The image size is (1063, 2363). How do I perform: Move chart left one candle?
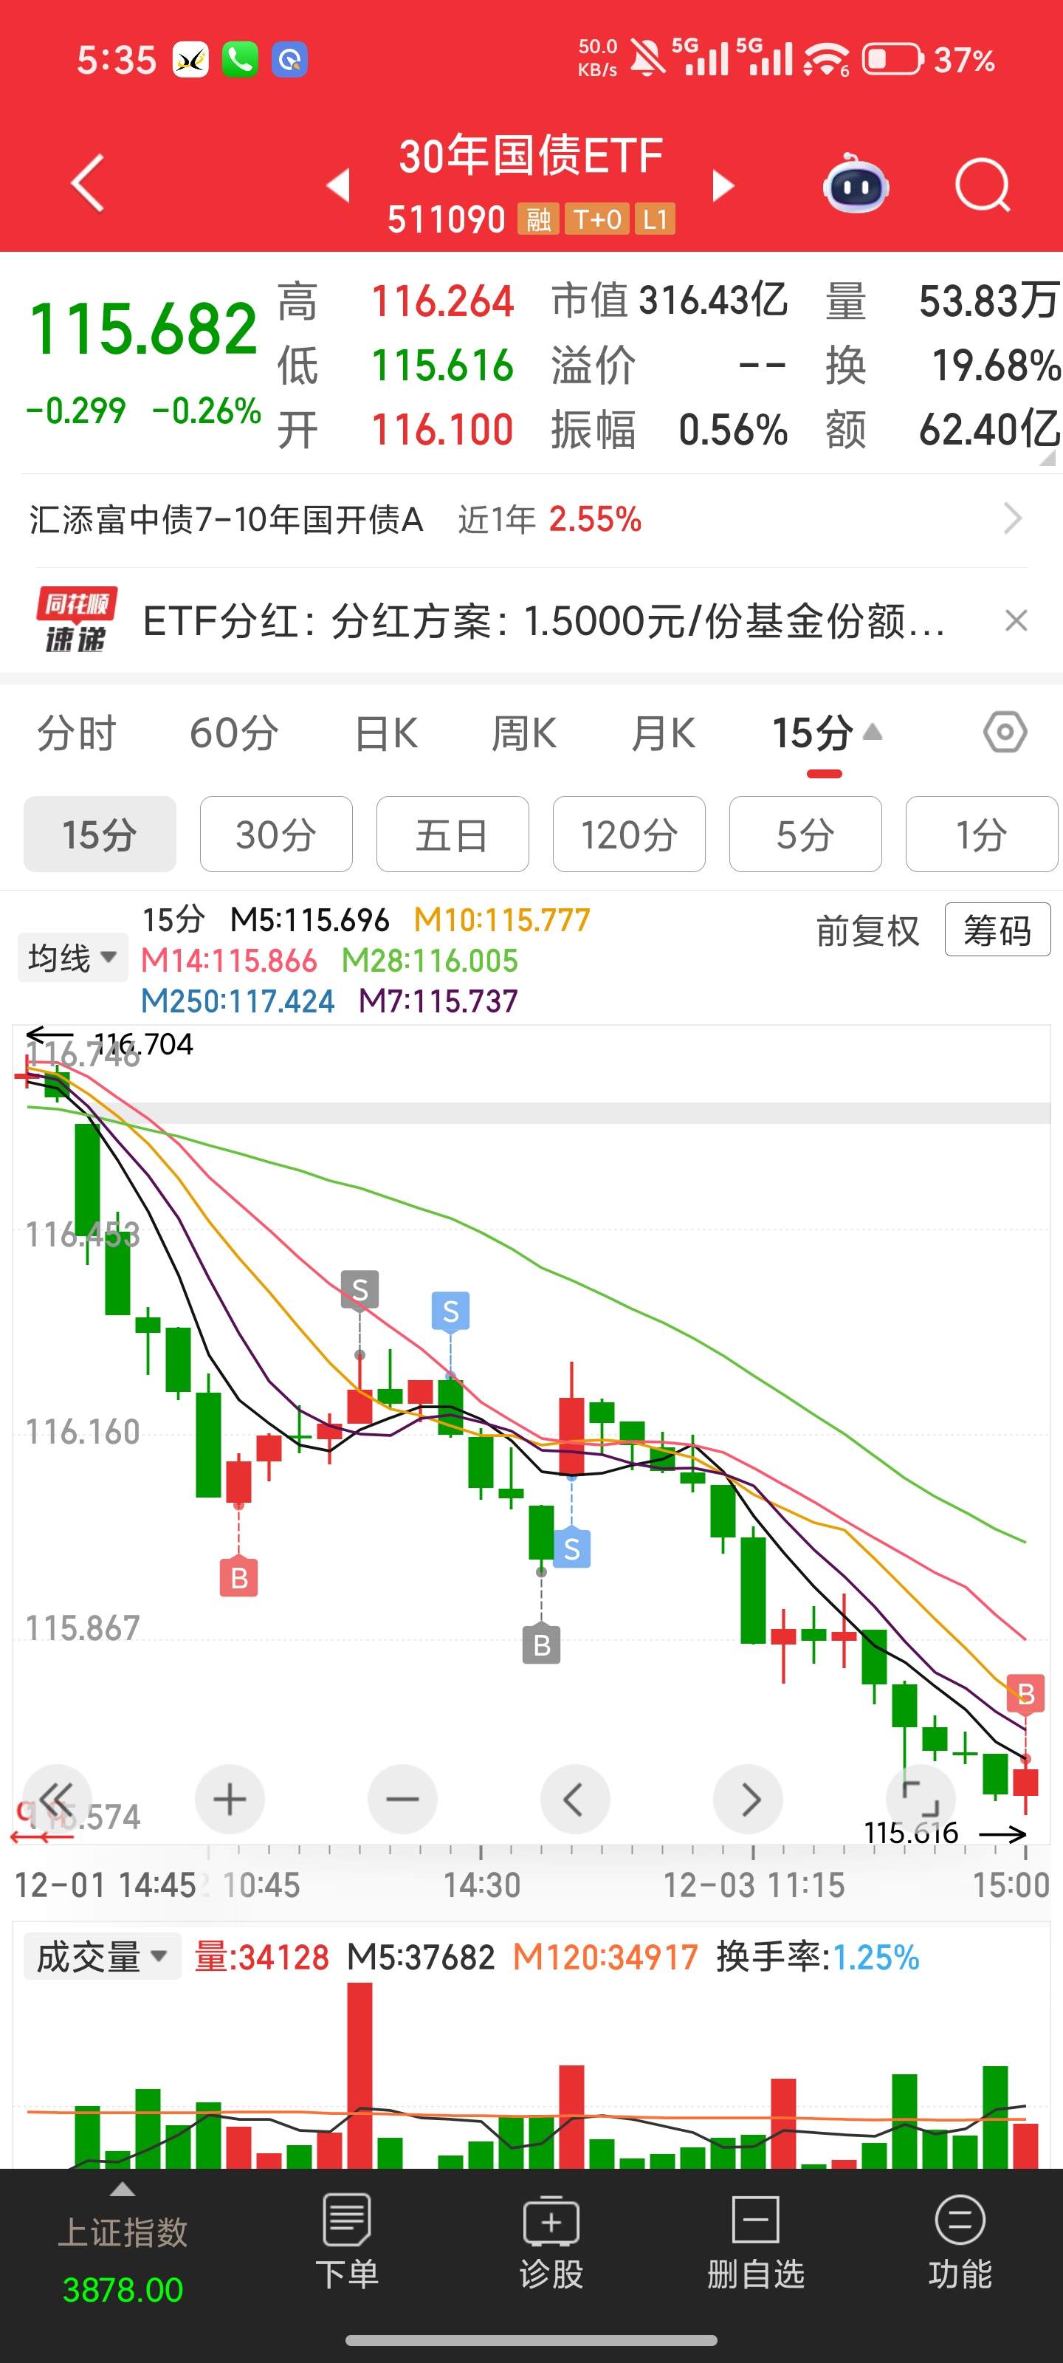574,1798
